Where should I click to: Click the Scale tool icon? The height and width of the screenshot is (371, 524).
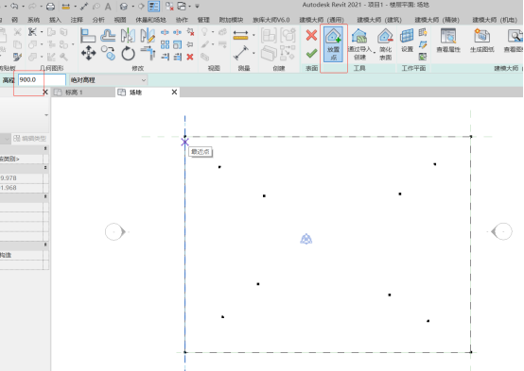(178, 44)
